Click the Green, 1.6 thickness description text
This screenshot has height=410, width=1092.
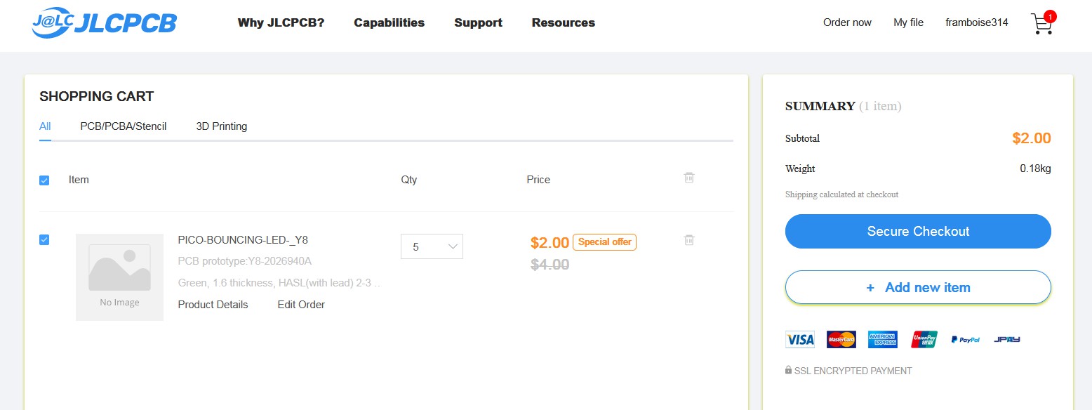(279, 283)
